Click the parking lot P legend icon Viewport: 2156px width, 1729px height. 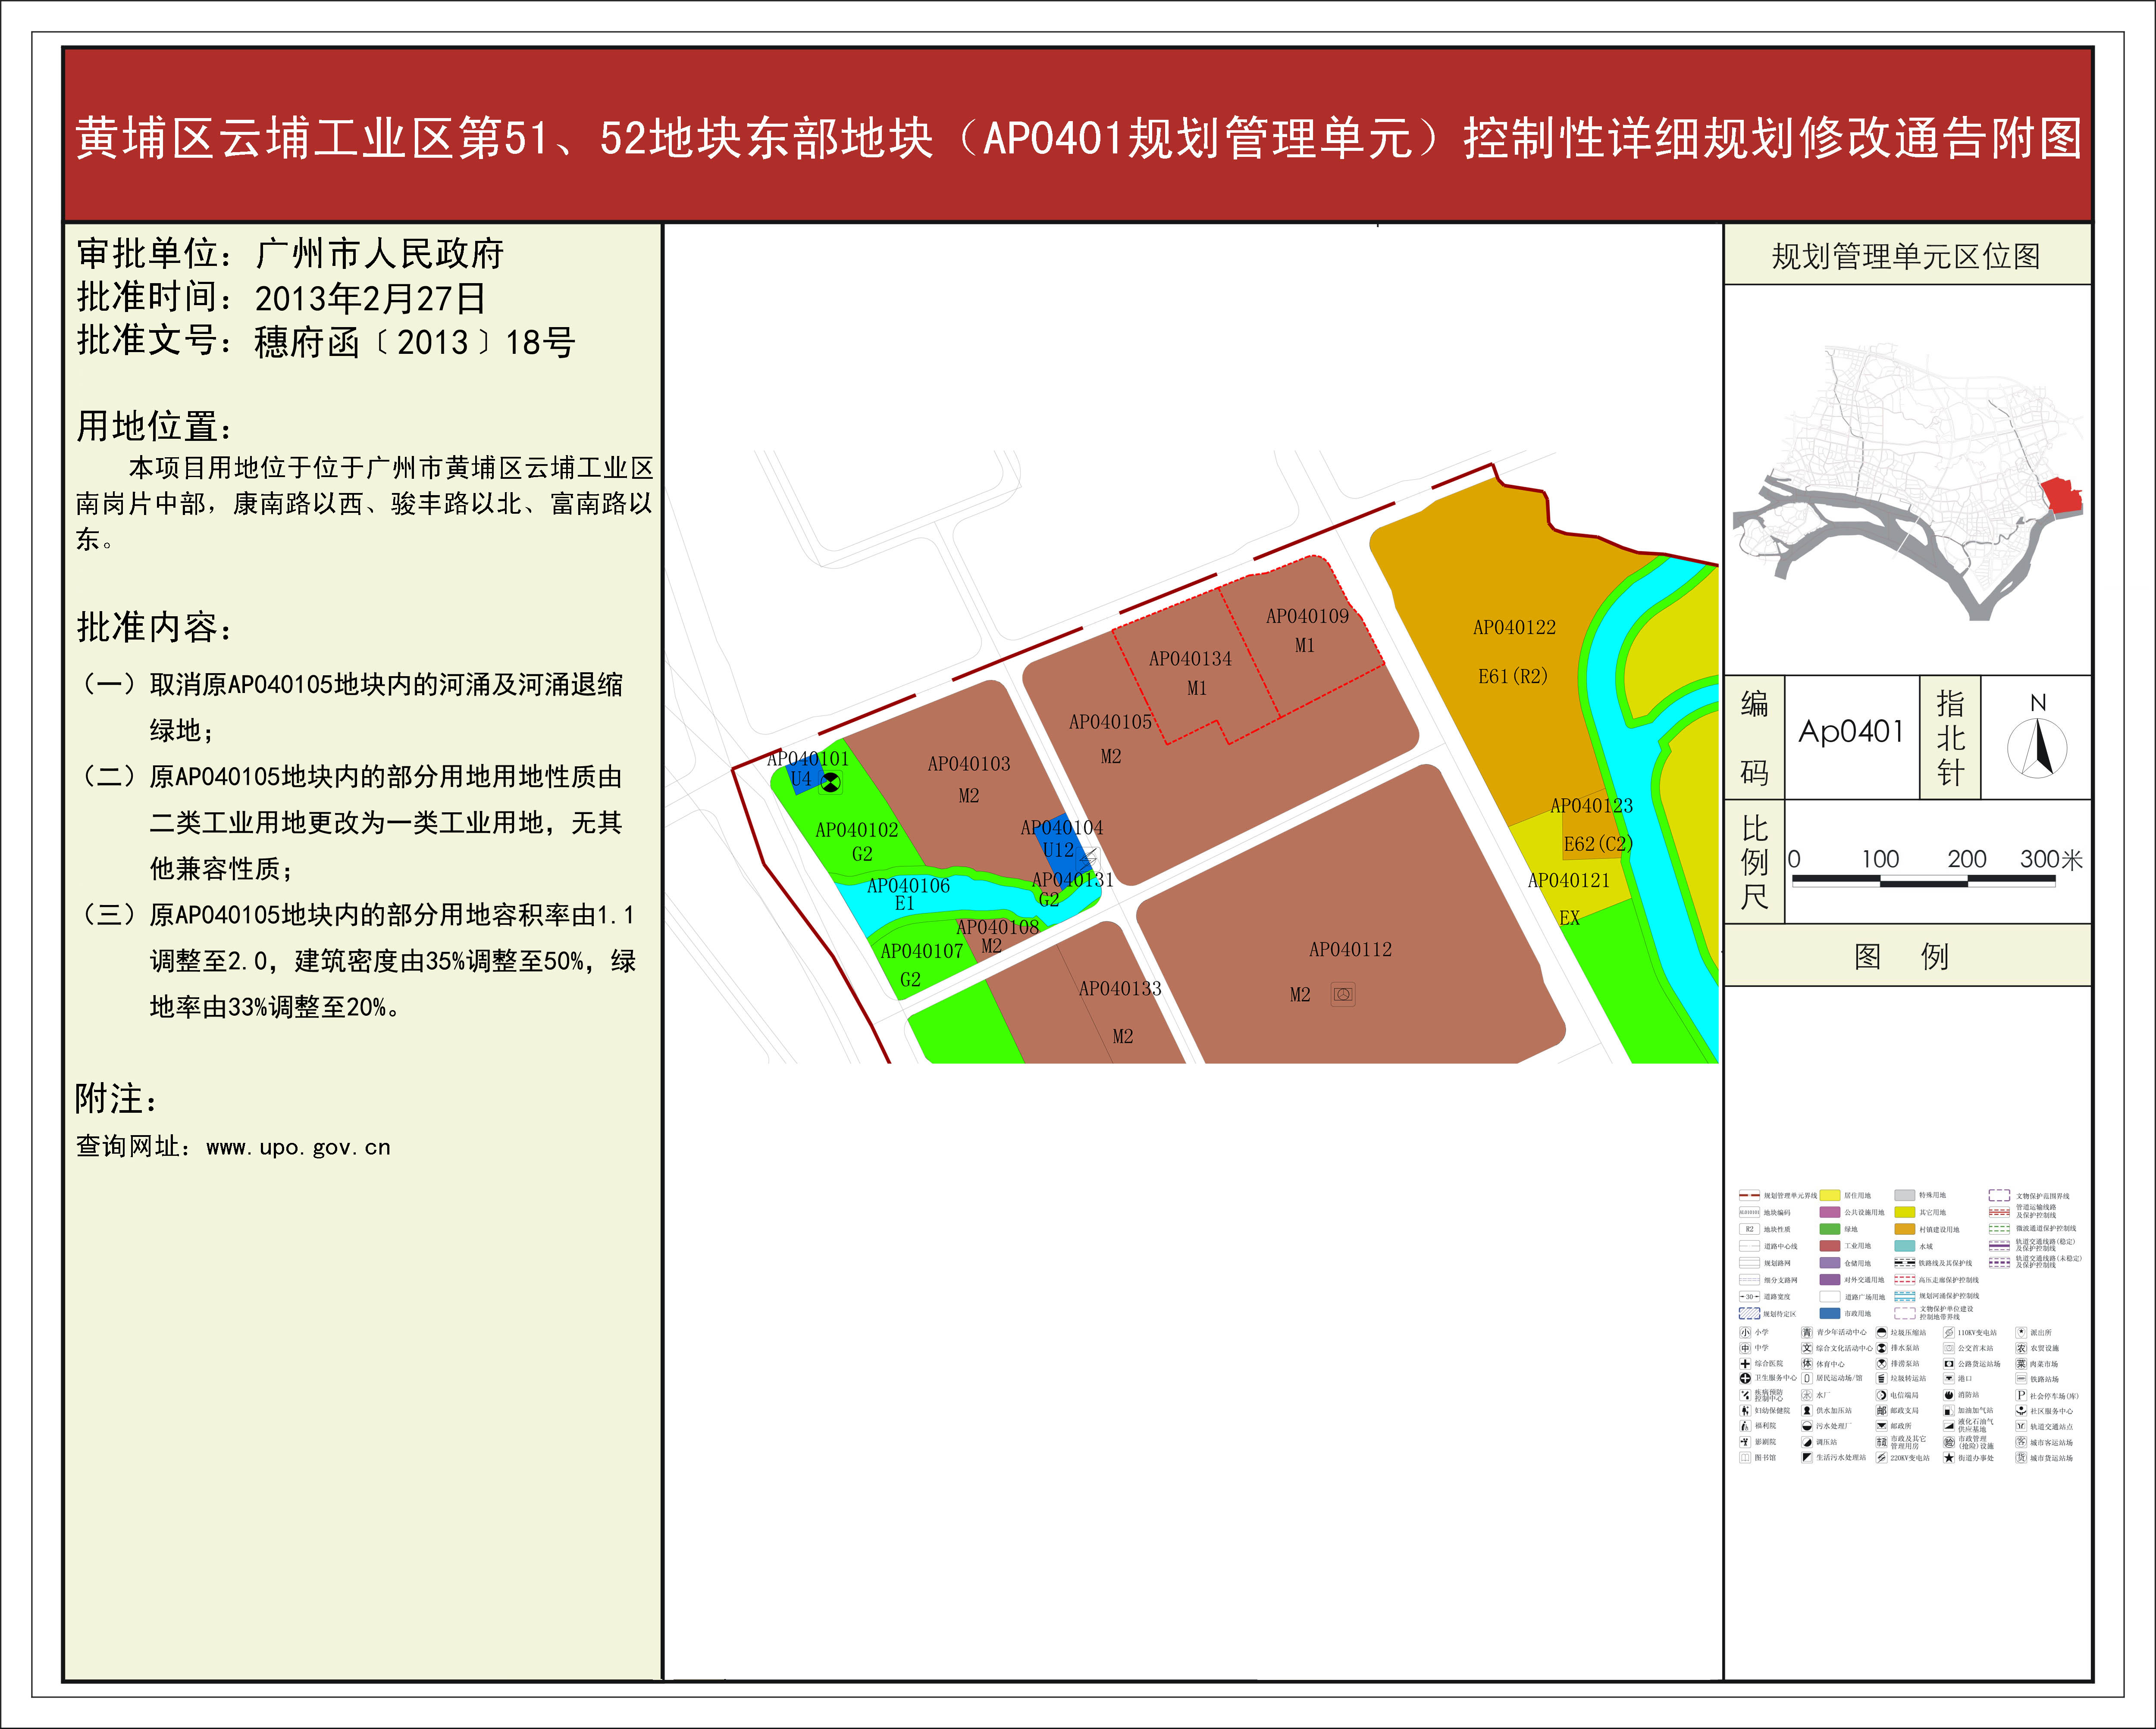2021,1395
